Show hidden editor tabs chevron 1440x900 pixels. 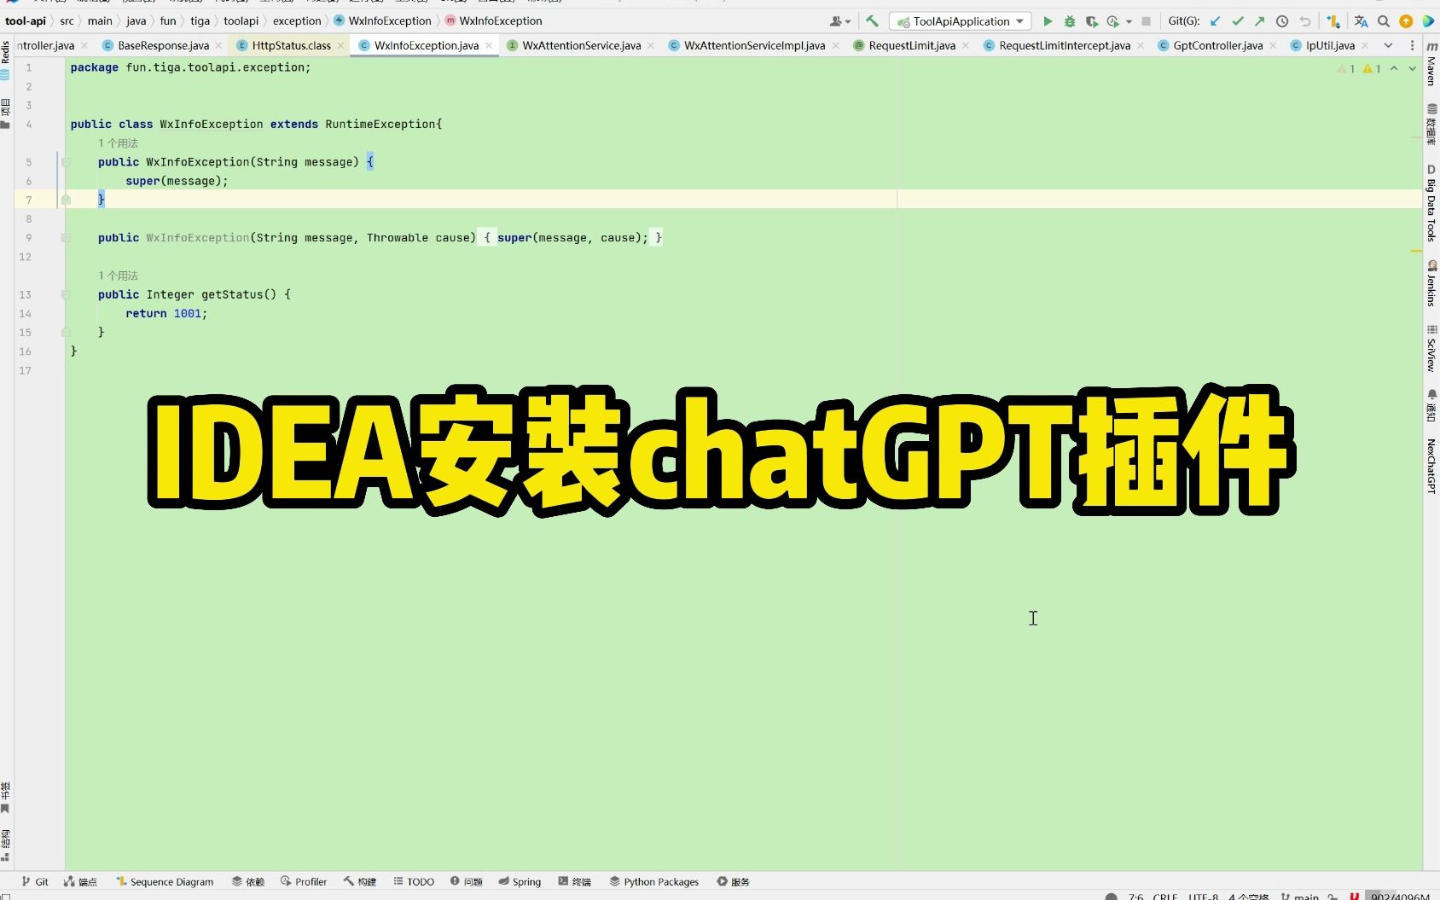tap(1388, 45)
